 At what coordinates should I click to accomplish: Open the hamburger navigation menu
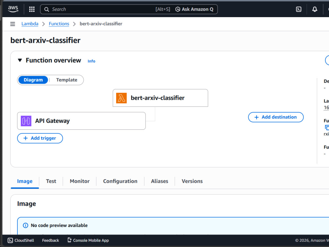click(x=13, y=24)
